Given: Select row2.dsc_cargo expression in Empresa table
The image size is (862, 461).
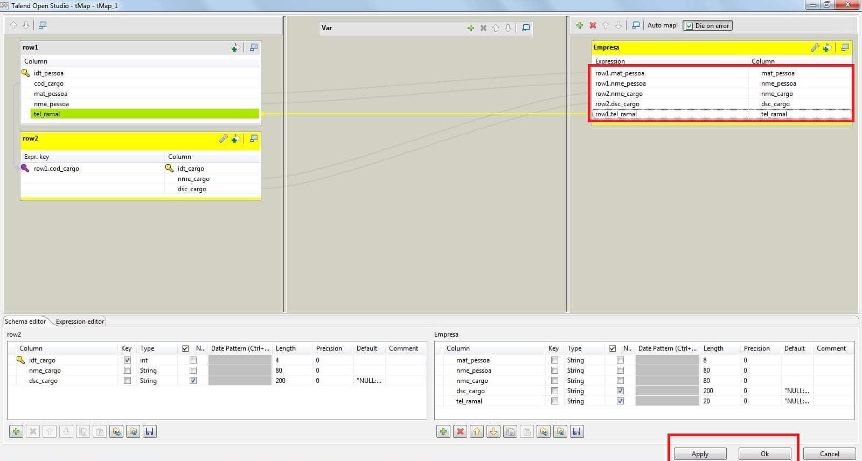Looking at the screenshot, I should [617, 104].
